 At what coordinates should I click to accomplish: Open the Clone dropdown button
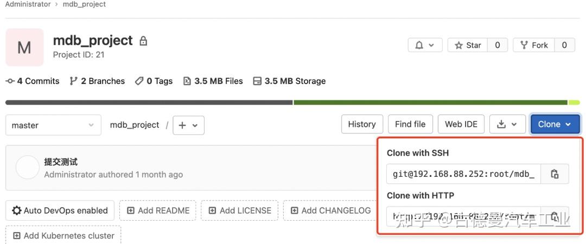[x=555, y=124]
